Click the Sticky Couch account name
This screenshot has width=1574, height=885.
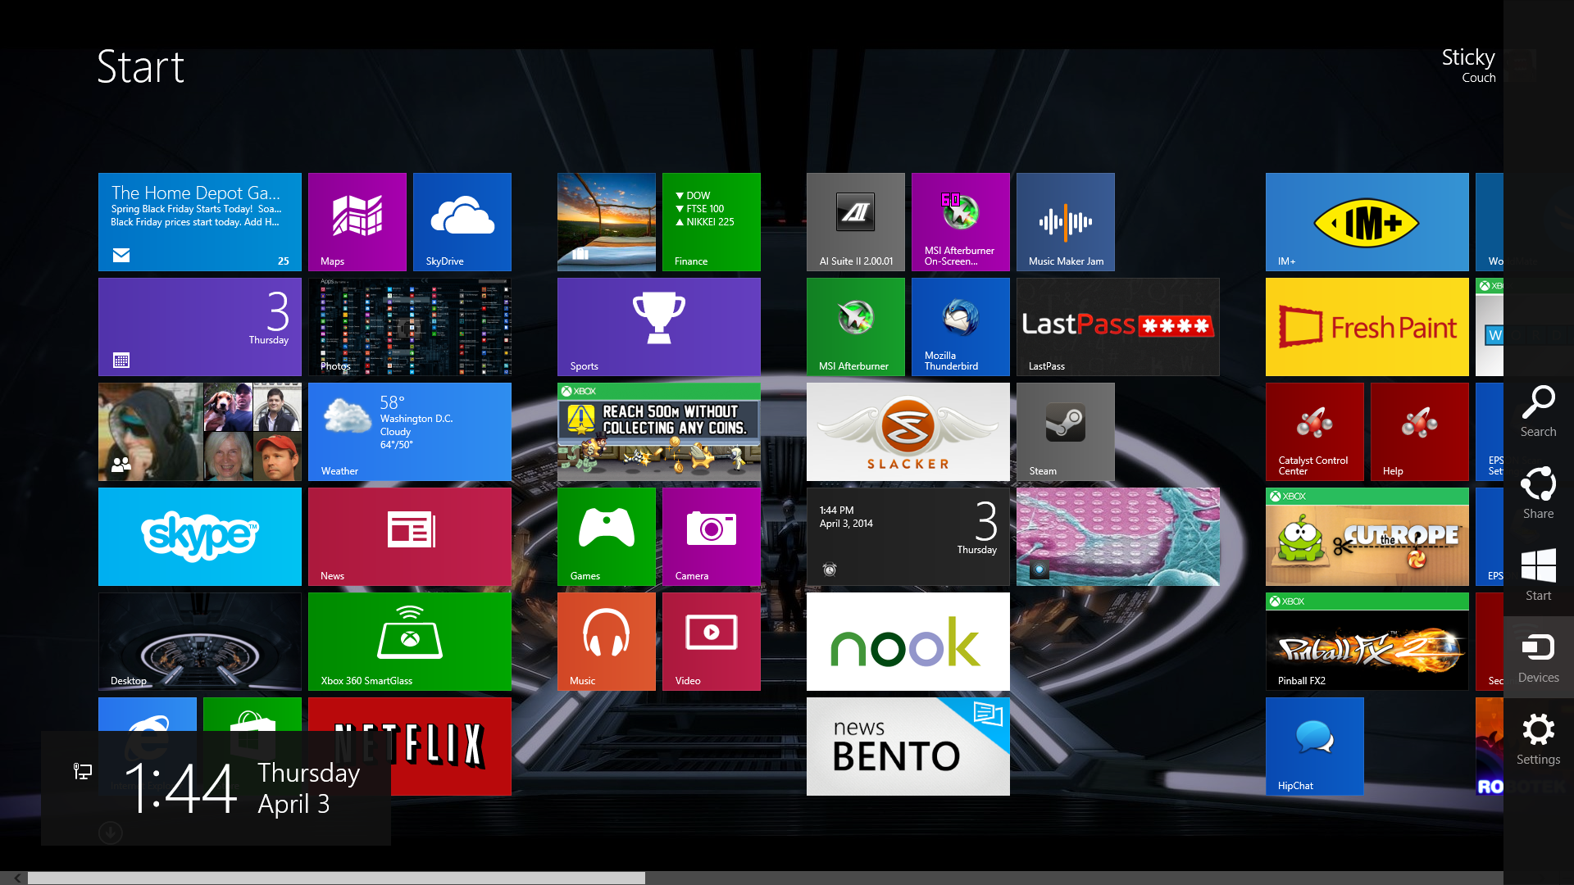1468,66
